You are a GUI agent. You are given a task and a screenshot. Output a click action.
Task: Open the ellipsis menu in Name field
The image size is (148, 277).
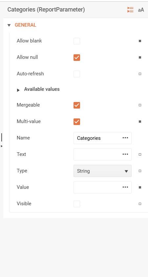[125, 138]
